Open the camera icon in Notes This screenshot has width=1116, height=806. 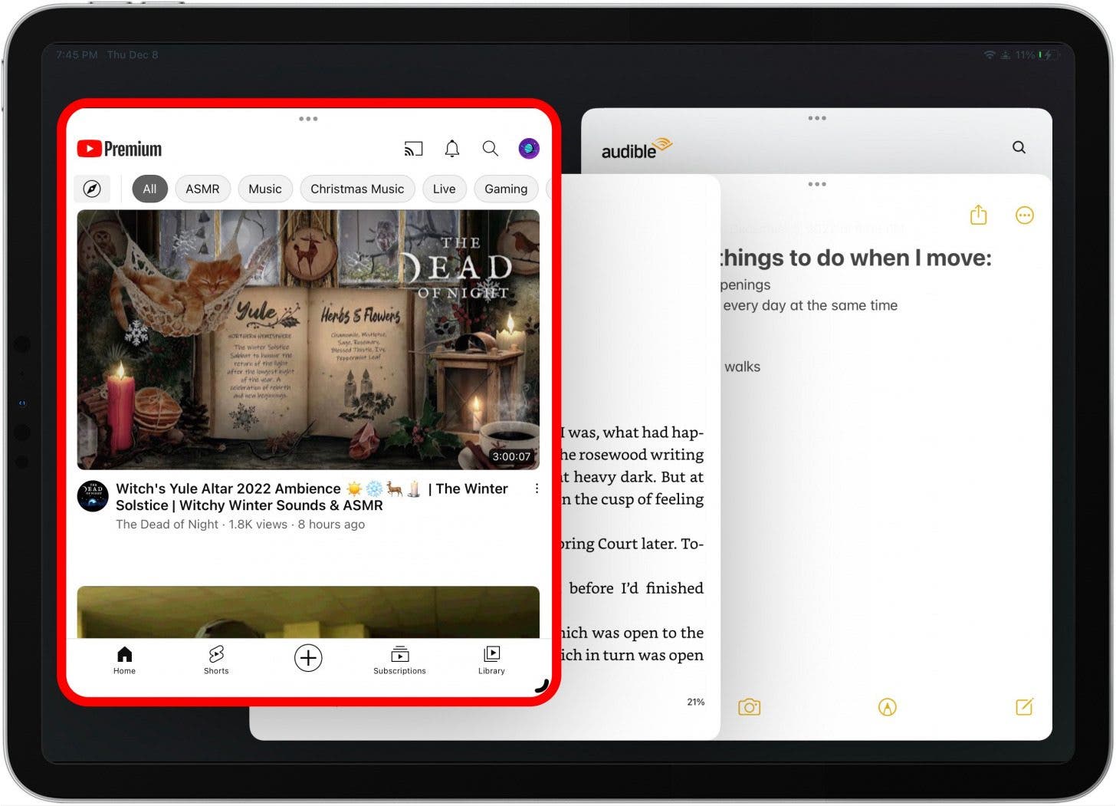click(x=750, y=706)
